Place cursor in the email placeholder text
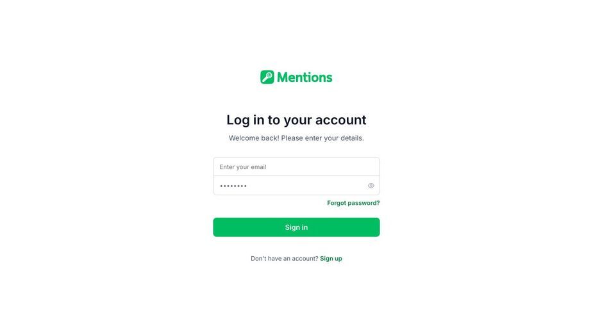The height and width of the screenshot is (333, 593). tap(243, 167)
